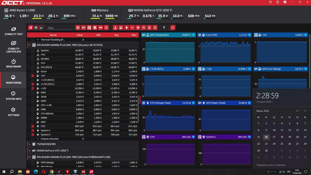Viewport: 311px width, 175px height.
Task: Expand the NVIDIA GeForce GTX 1050 Ti group
Action: click(30, 151)
